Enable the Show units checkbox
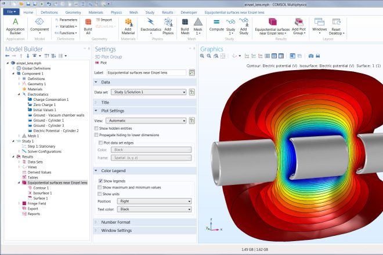The width and height of the screenshot is (383, 255). (x=99, y=194)
